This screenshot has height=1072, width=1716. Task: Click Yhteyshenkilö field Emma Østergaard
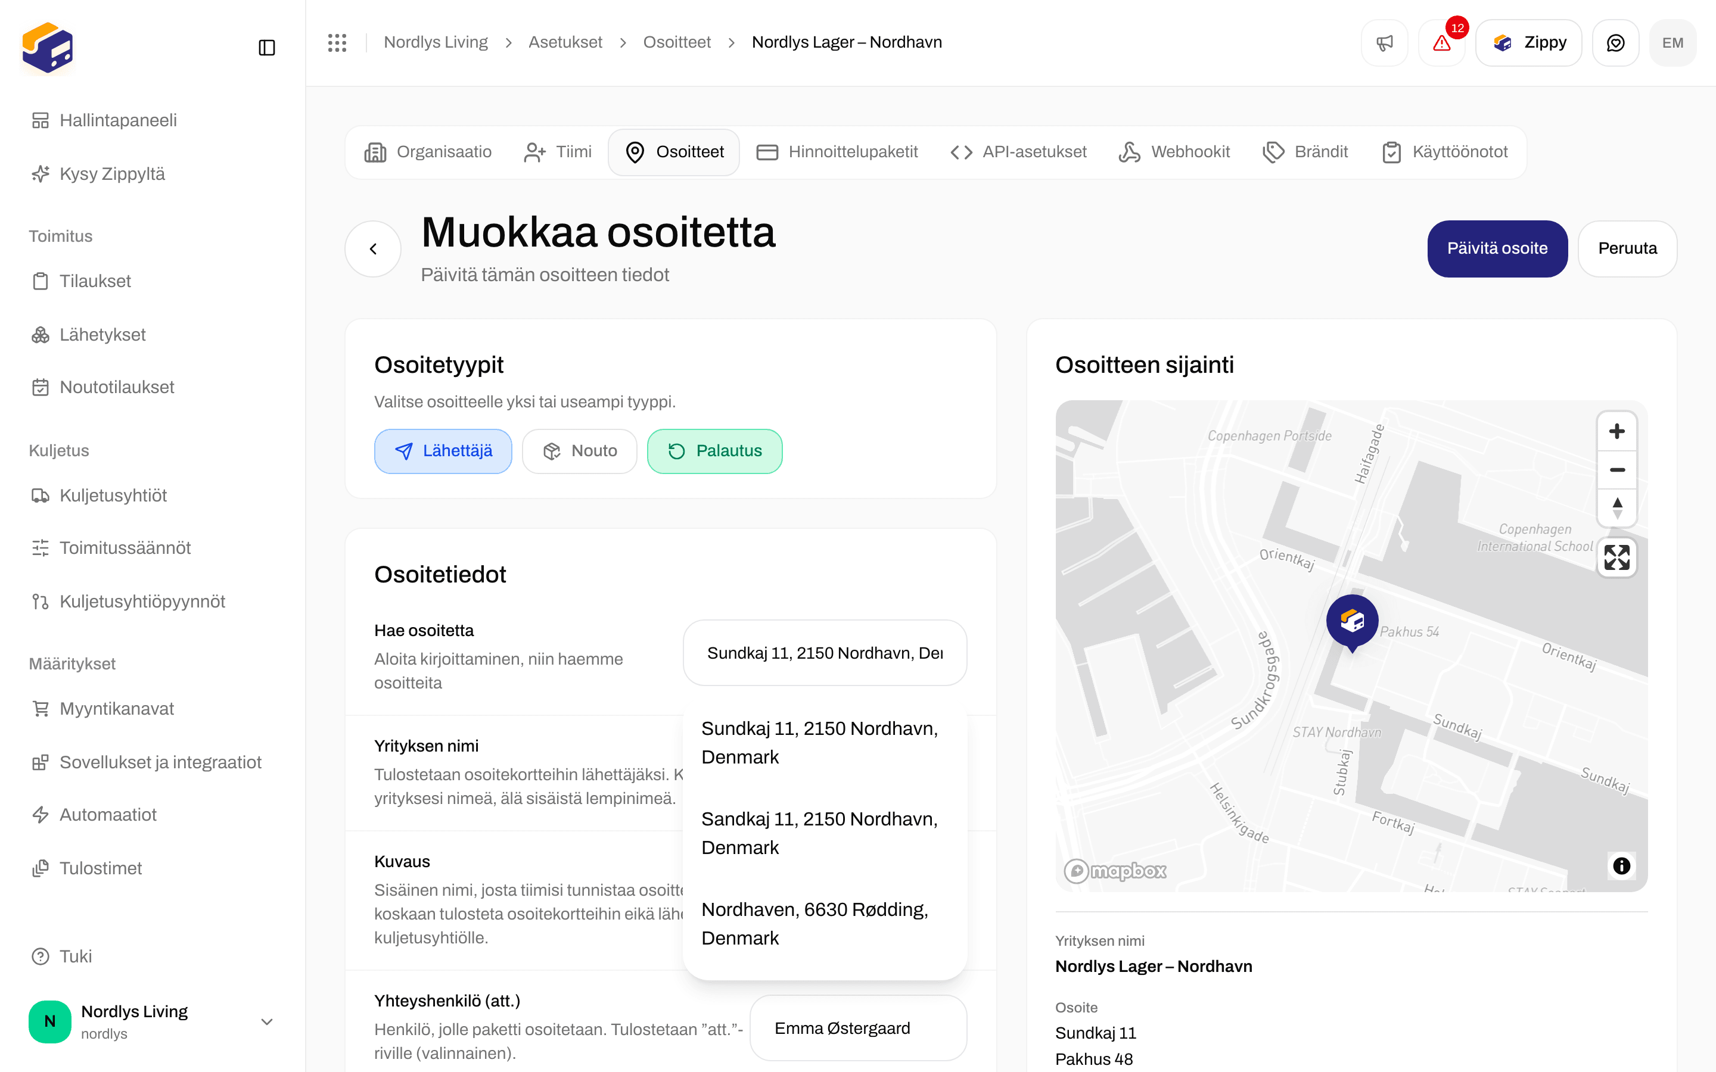point(858,1028)
